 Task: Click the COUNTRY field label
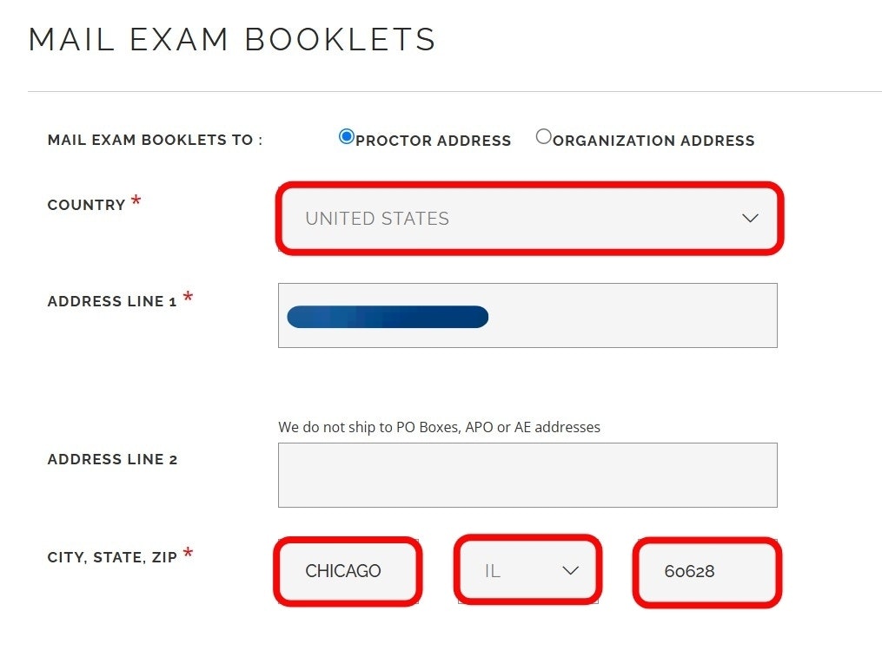[86, 206]
